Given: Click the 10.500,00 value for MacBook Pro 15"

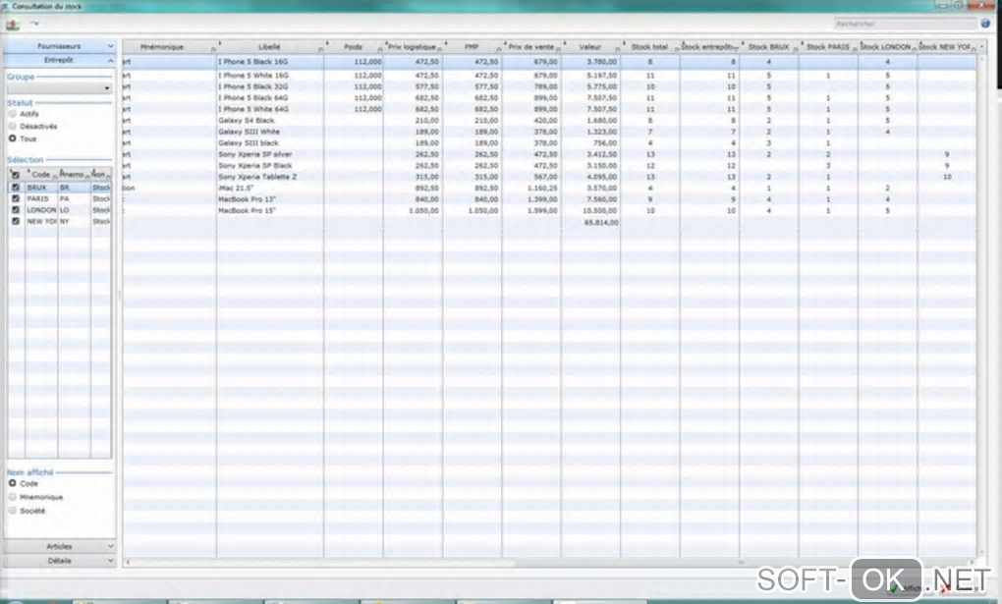Looking at the screenshot, I should click(600, 210).
